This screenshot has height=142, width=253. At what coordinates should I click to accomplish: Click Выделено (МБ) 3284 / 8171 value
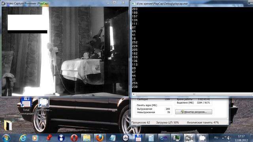tap(203, 103)
